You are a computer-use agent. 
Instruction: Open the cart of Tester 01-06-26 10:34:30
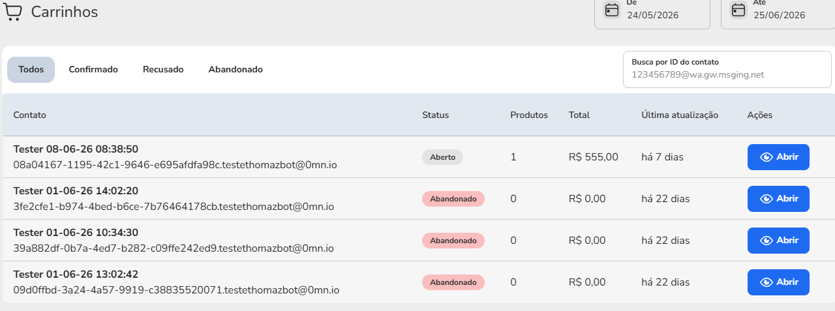(778, 241)
